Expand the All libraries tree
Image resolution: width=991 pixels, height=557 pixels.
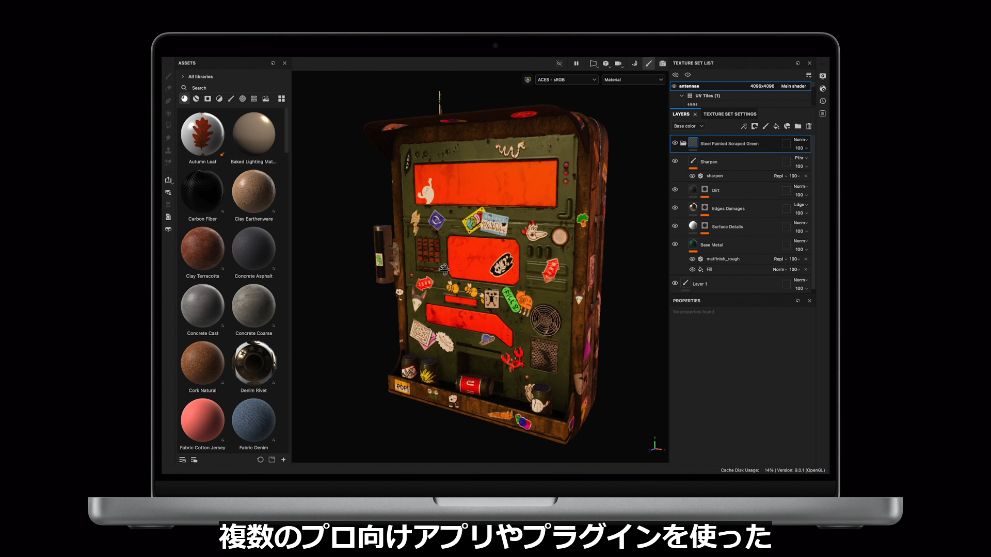[x=183, y=77]
